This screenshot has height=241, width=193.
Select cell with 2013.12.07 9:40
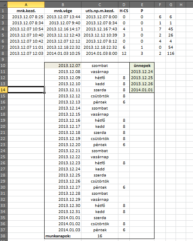click(x=63, y=23)
